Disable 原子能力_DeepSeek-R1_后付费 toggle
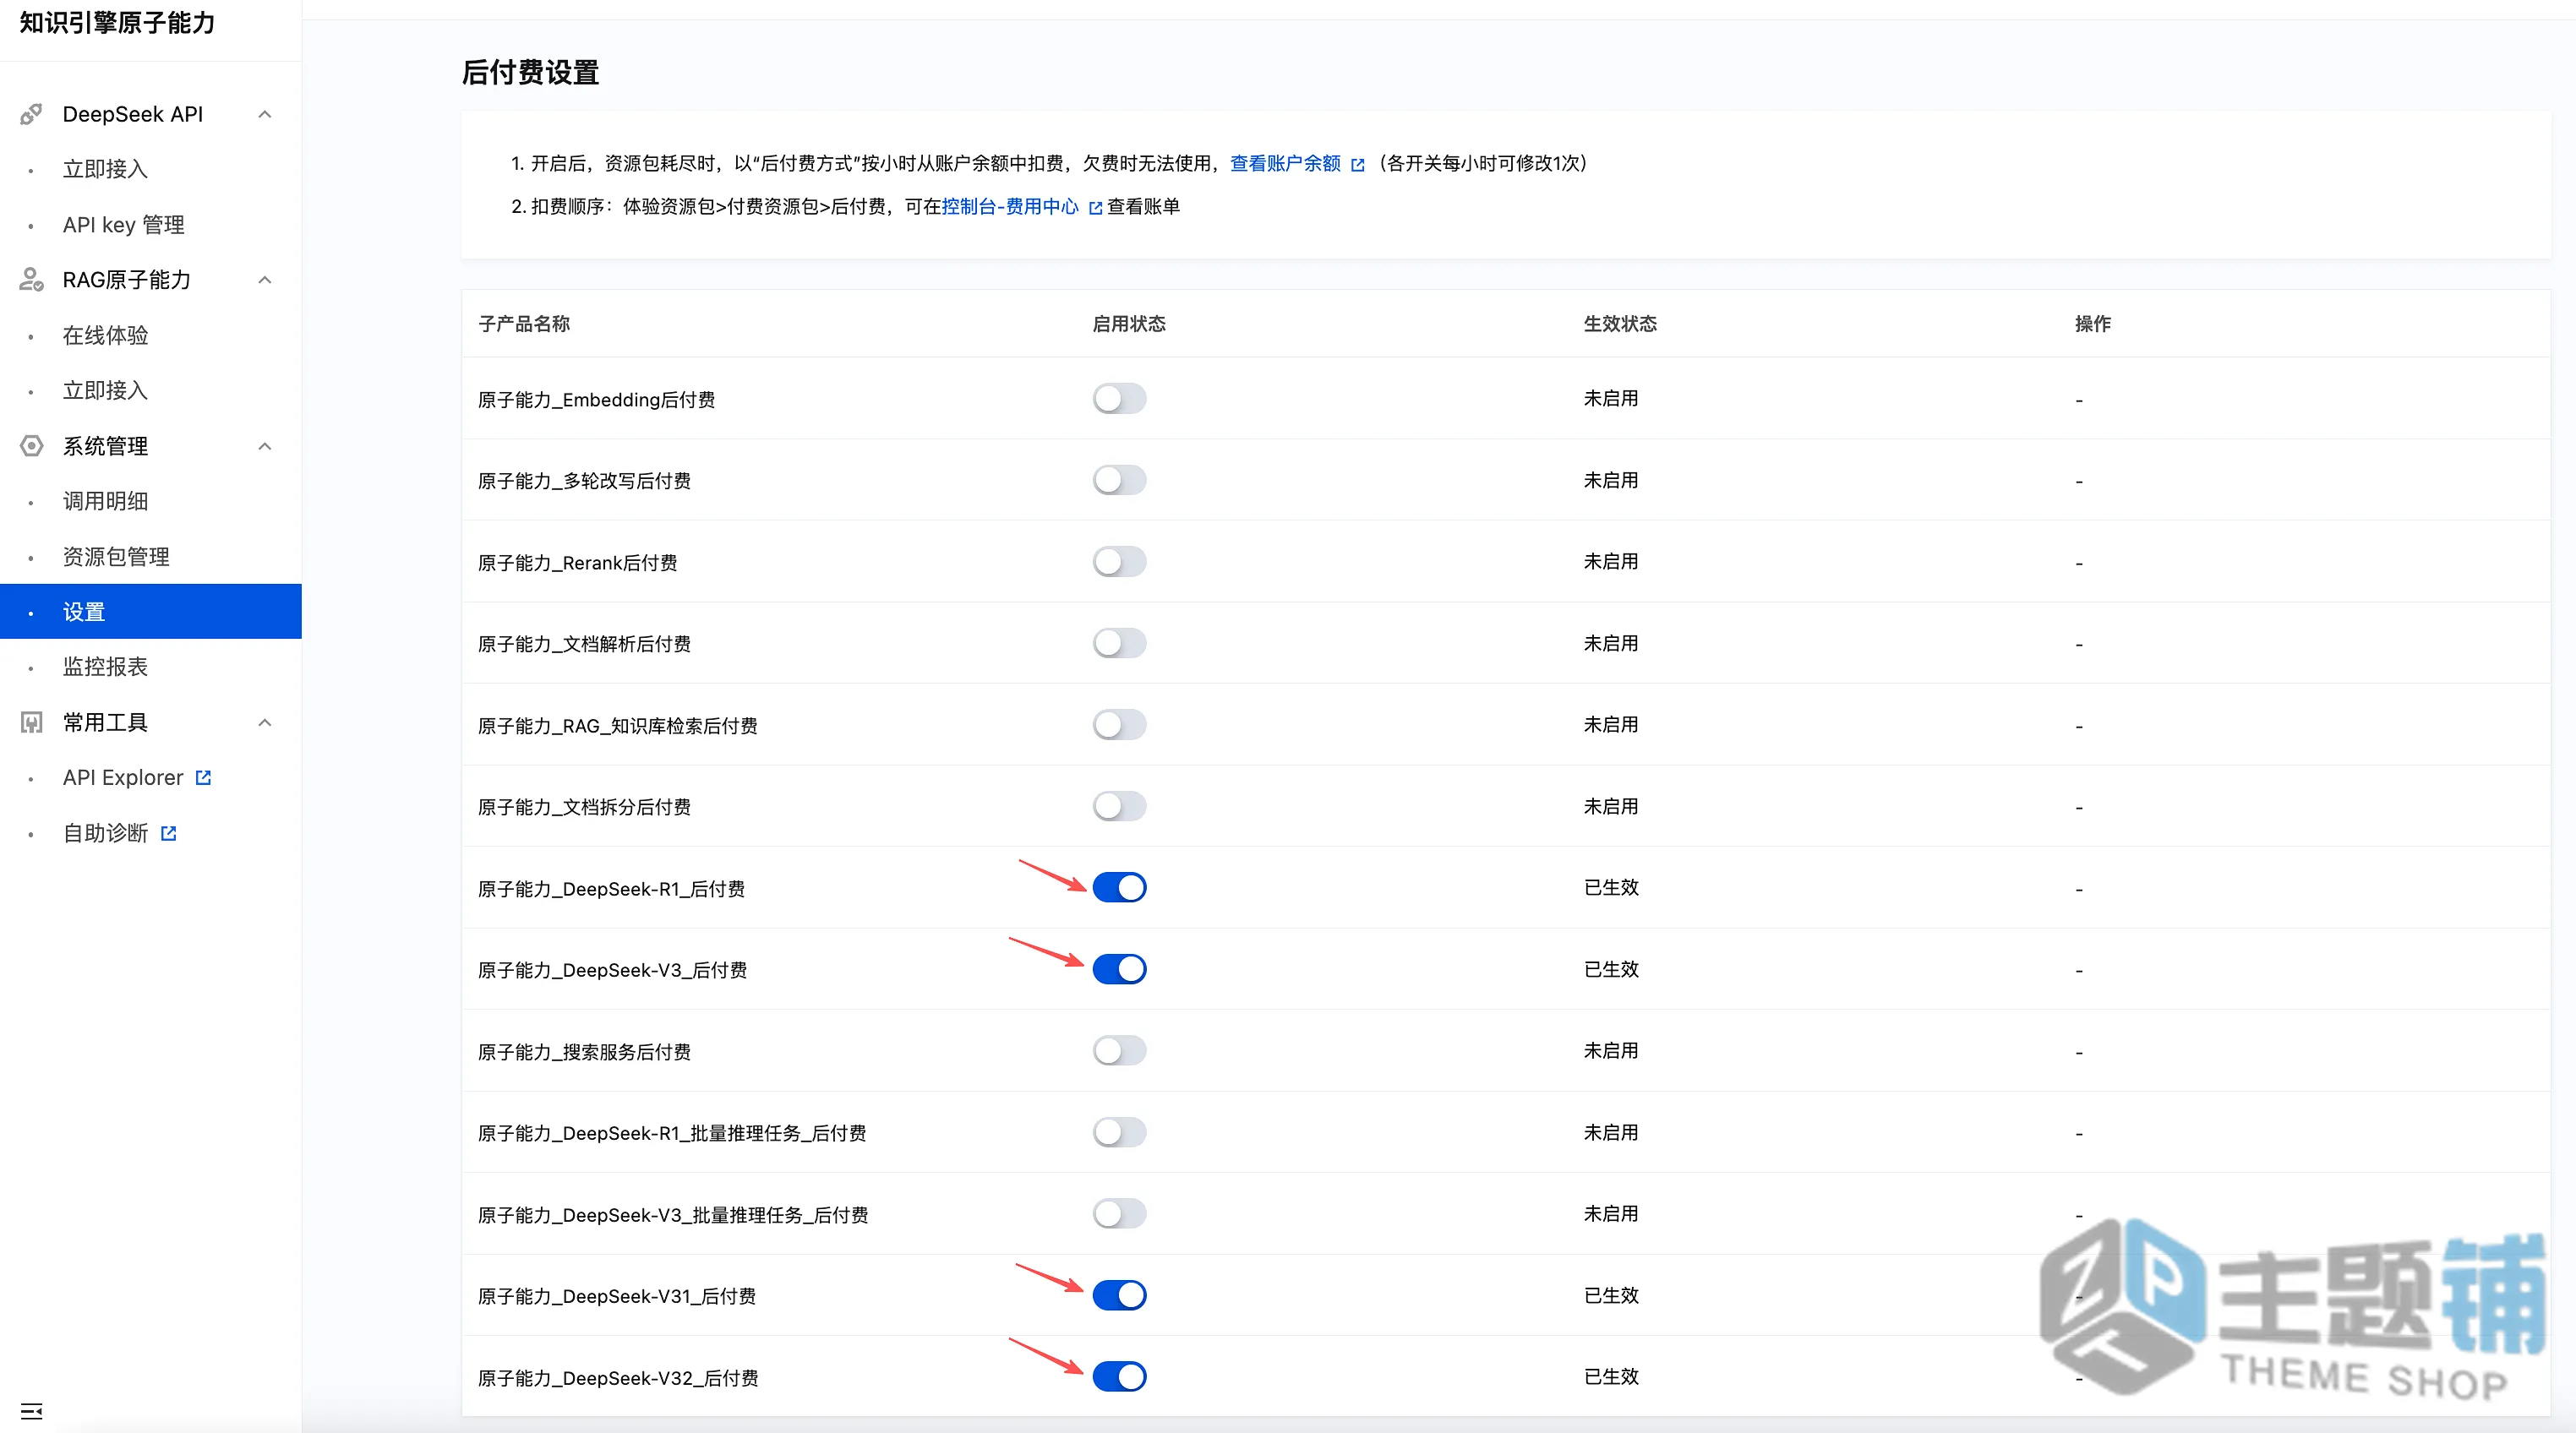 (x=1119, y=888)
